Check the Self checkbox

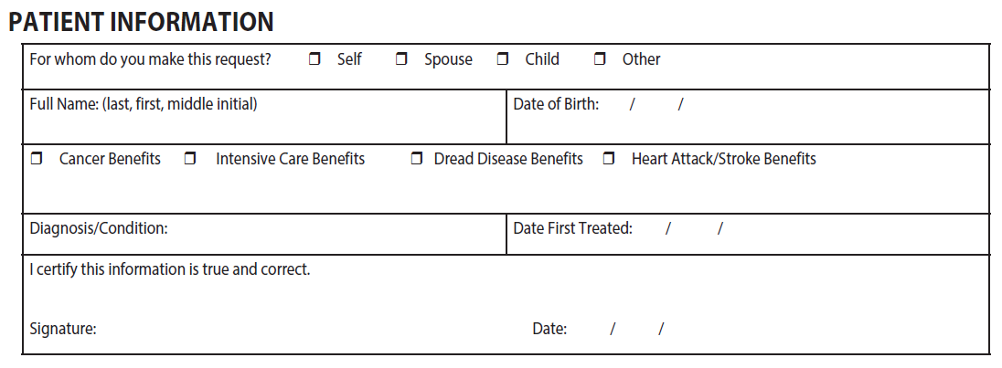(x=314, y=59)
